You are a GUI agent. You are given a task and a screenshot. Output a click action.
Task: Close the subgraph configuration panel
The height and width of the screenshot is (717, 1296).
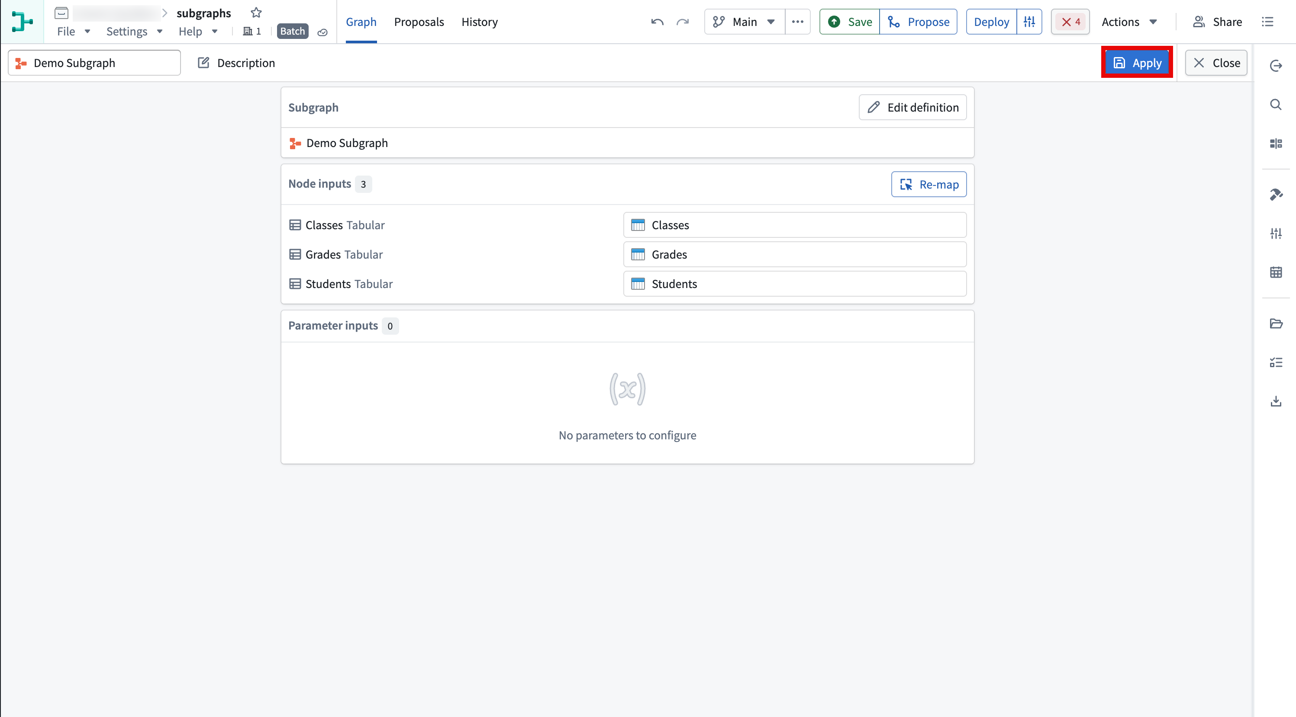pos(1216,63)
